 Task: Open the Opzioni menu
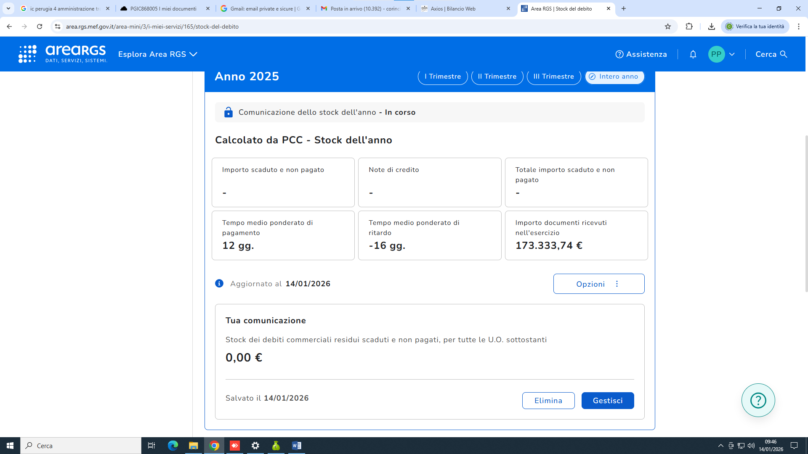(598, 284)
